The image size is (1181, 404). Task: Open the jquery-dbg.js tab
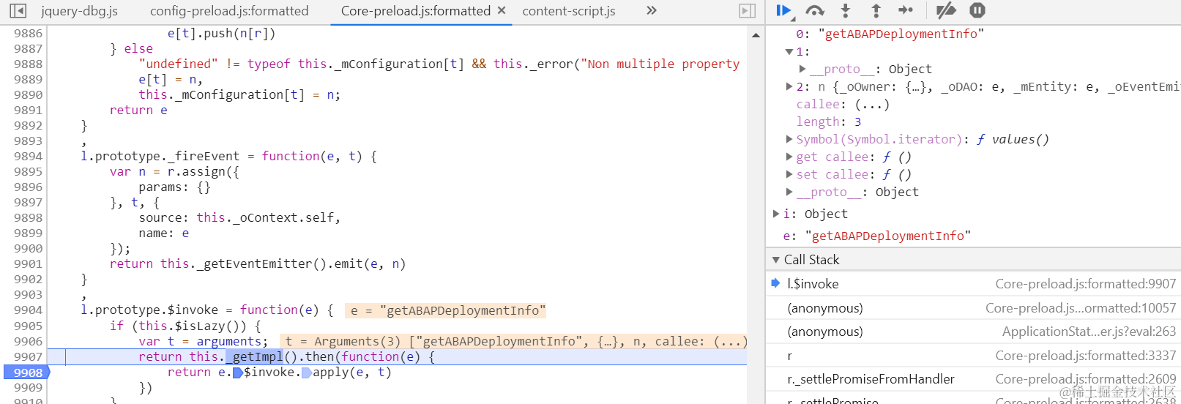(79, 11)
